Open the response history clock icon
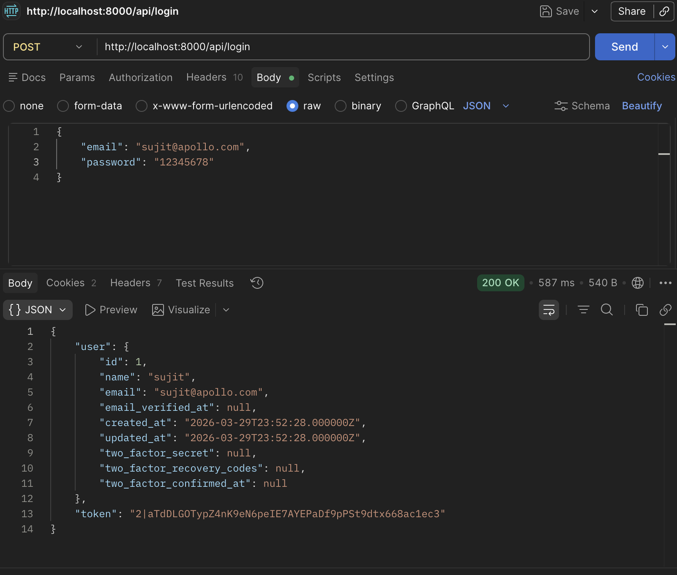677x575 pixels. tap(257, 283)
